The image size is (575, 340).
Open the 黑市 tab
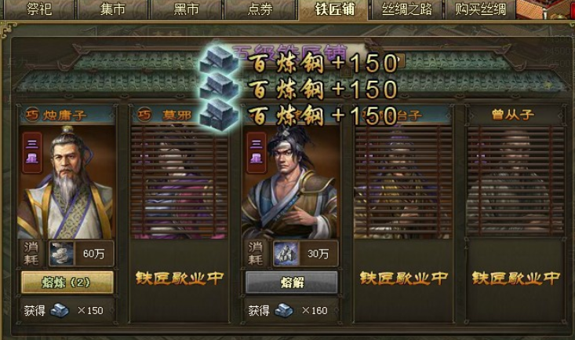pyautogui.click(x=186, y=9)
